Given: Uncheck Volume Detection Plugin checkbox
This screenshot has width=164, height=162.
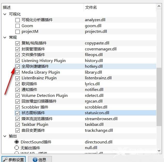Looking at the screenshot, I should (18, 96).
